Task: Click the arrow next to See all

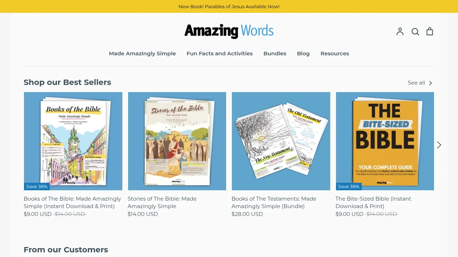Action: [x=431, y=83]
